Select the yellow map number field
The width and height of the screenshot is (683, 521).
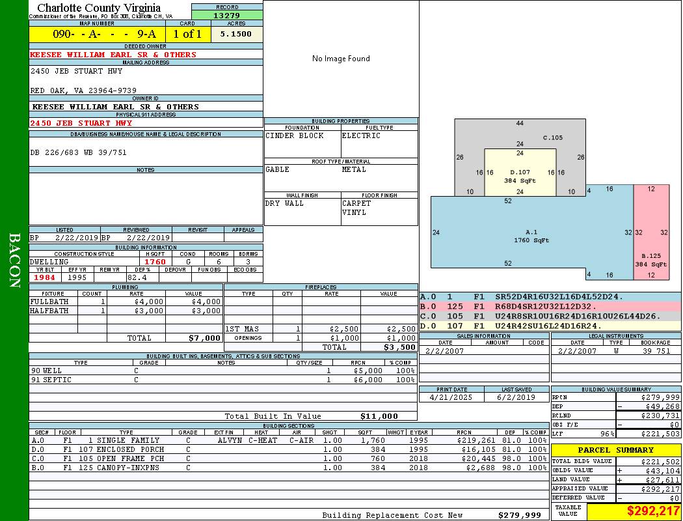(97, 35)
